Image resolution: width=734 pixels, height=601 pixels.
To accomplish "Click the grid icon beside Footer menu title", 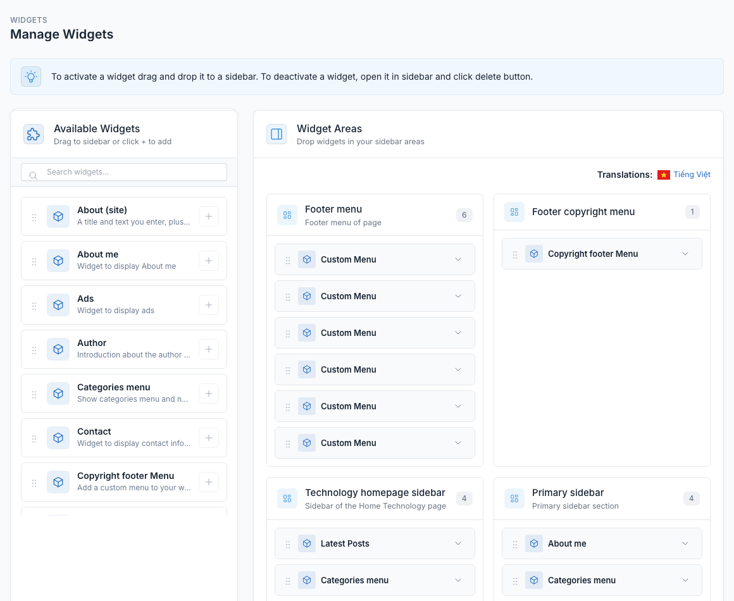I will click(287, 215).
